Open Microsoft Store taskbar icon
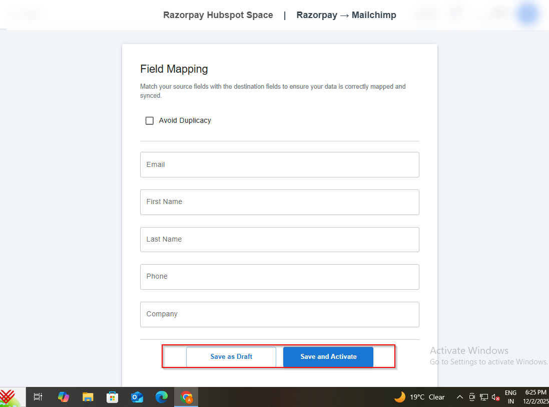The image size is (549, 407). pos(113,397)
